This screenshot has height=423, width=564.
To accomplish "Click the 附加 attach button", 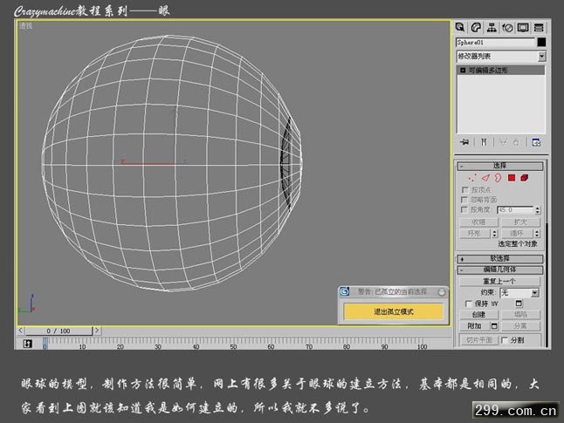I will 475,326.
